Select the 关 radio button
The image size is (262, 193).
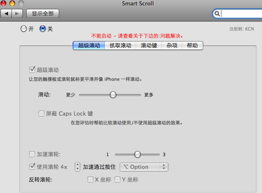point(43,29)
